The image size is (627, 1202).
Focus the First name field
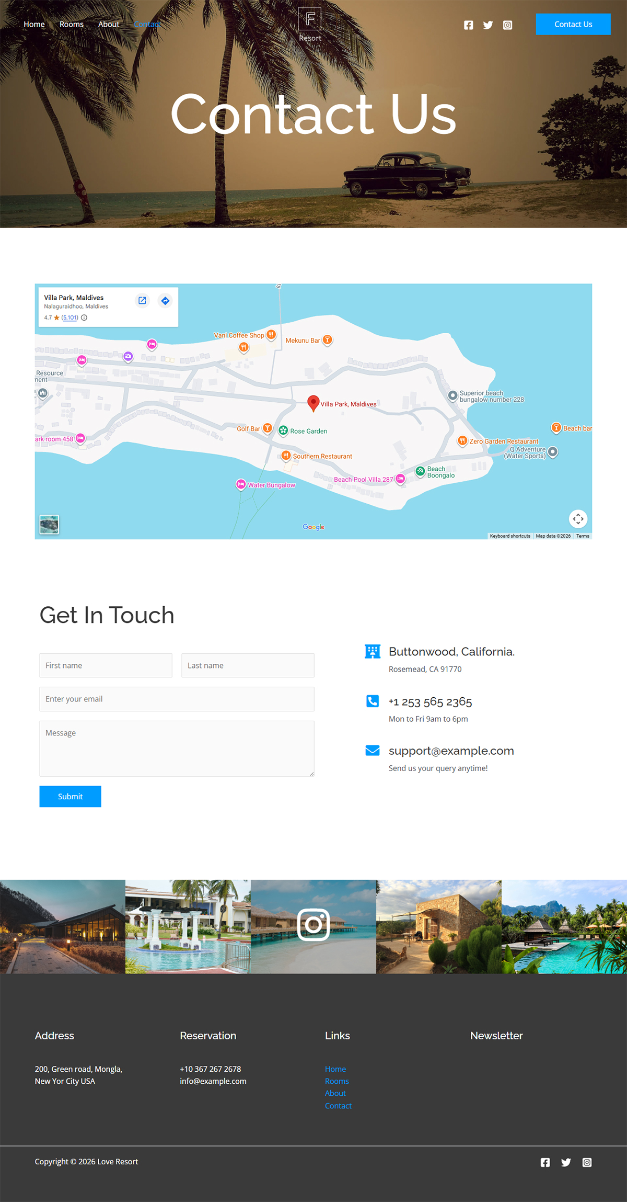pyautogui.click(x=106, y=665)
